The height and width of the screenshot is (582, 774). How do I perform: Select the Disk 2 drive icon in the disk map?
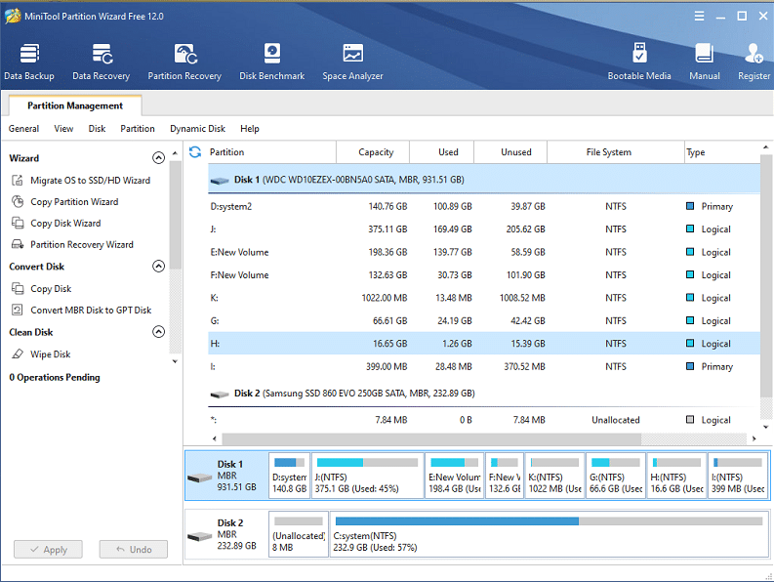[x=200, y=536]
